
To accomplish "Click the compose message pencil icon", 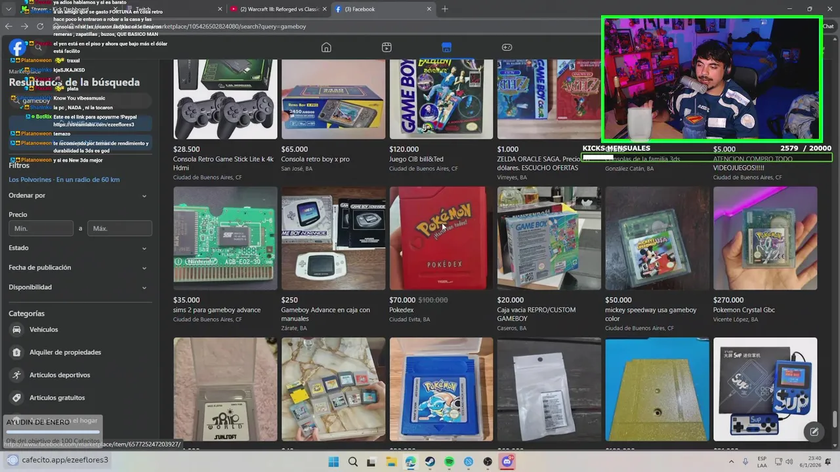I will click(x=814, y=431).
